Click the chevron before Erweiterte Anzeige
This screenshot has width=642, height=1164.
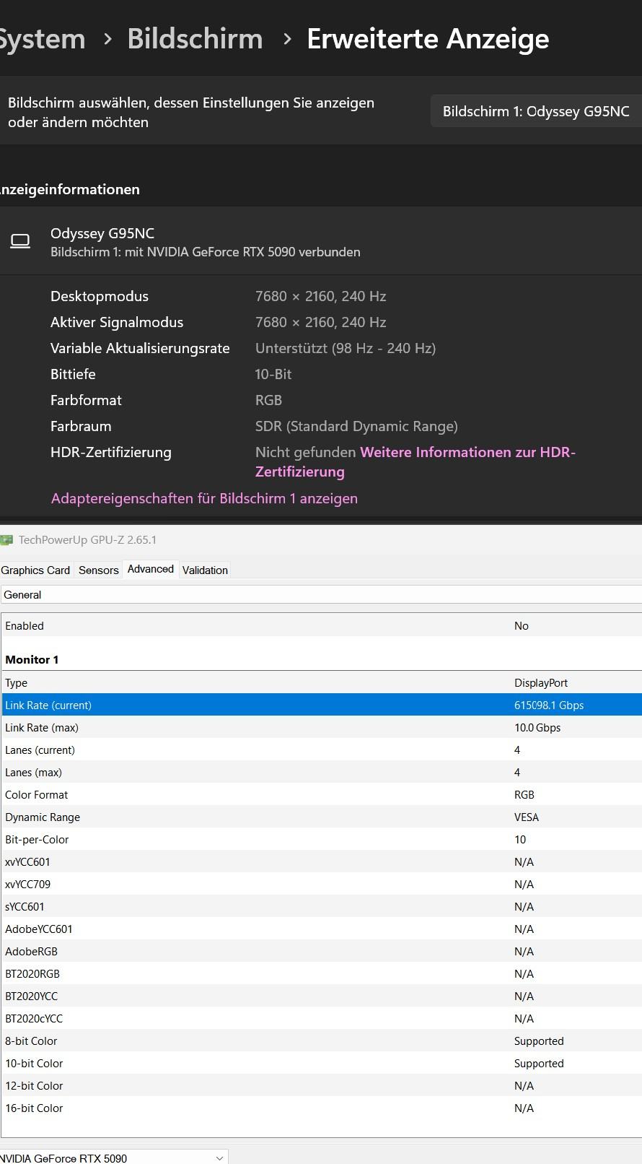[286, 39]
